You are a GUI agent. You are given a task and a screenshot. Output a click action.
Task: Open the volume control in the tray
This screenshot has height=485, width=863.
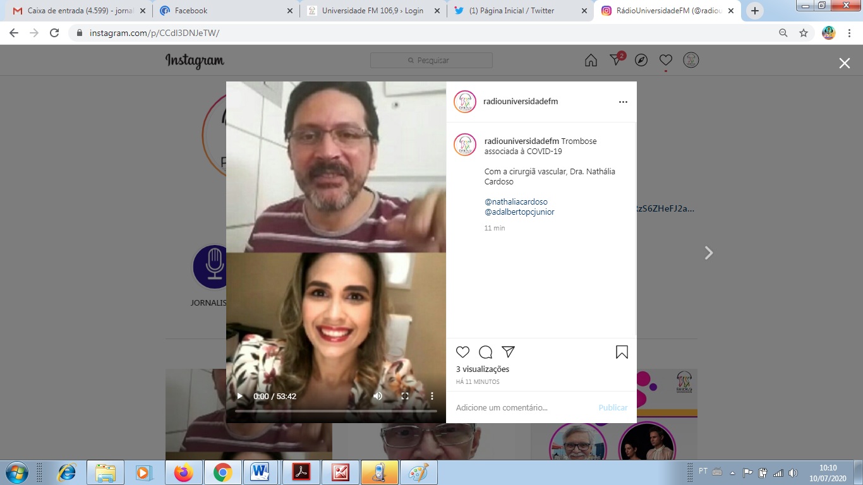793,472
